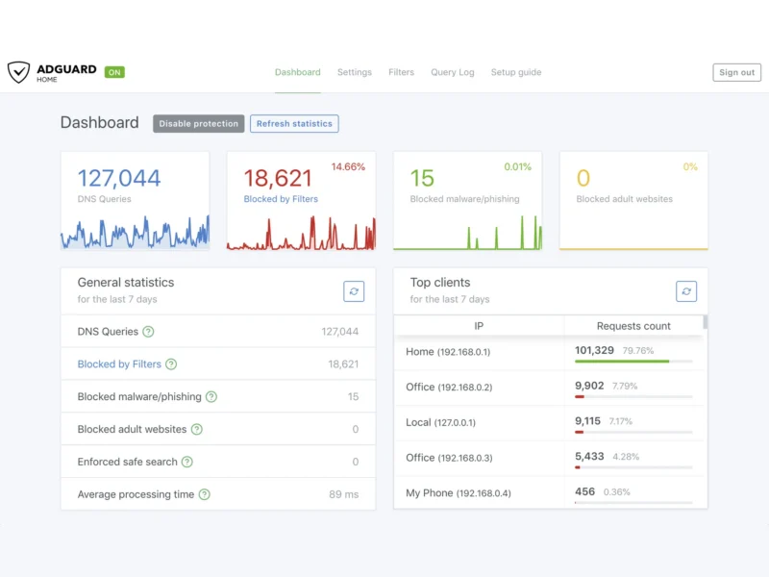Click the 14.66% percentage label
Screen dimensions: 769x577
(x=348, y=166)
